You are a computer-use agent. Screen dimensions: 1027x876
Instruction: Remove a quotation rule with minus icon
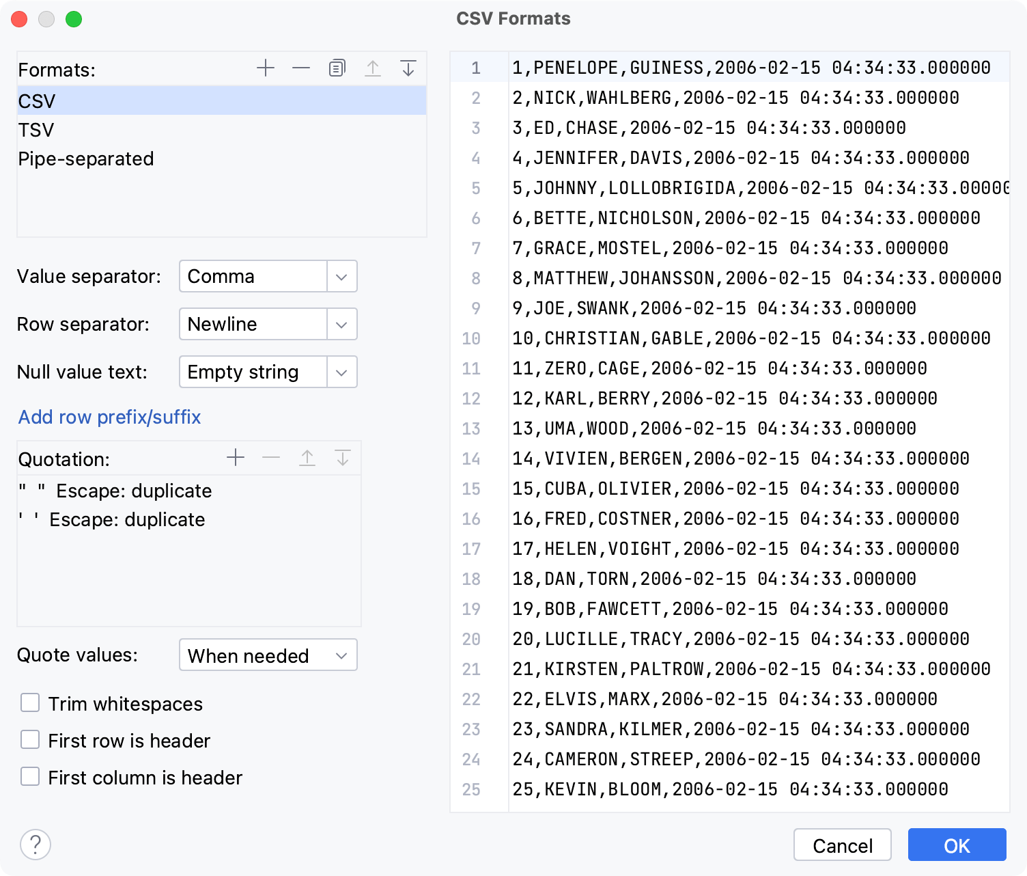click(271, 457)
